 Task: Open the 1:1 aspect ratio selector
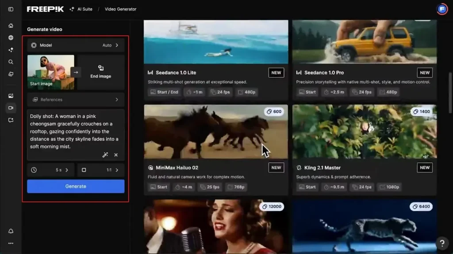[x=100, y=170]
